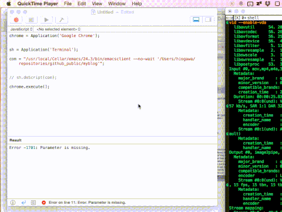
Task: Open the File menu
Action: (68, 4)
